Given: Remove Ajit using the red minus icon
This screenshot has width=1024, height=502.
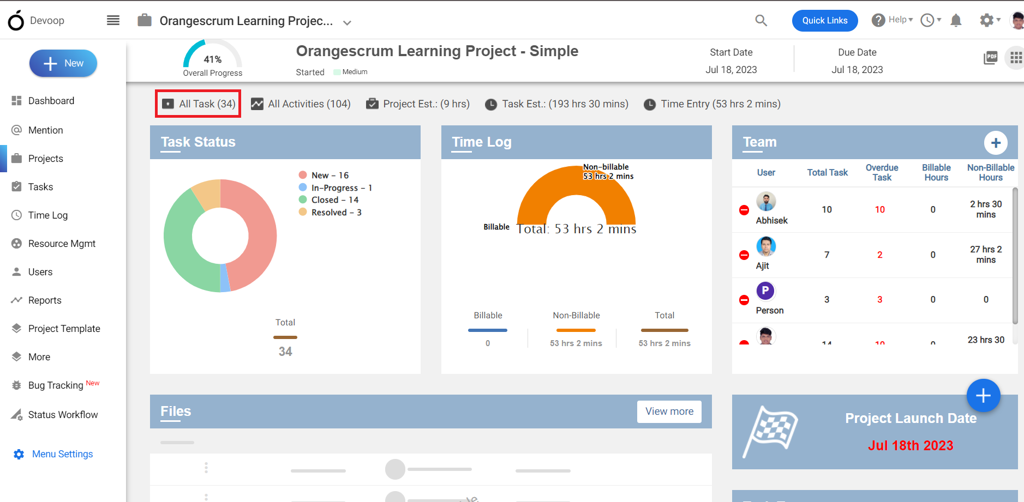Looking at the screenshot, I should click(x=744, y=255).
